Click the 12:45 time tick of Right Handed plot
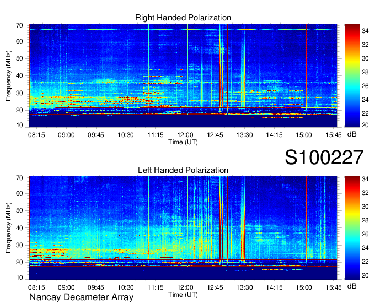This screenshot has height=304, width=375. (x=215, y=135)
